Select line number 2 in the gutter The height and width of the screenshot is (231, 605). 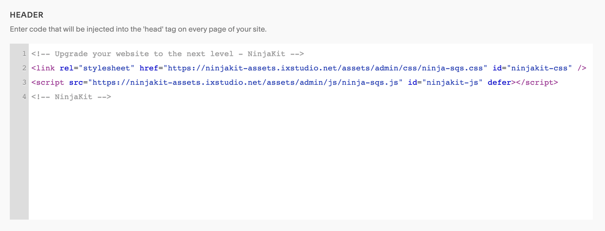(x=24, y=68)
